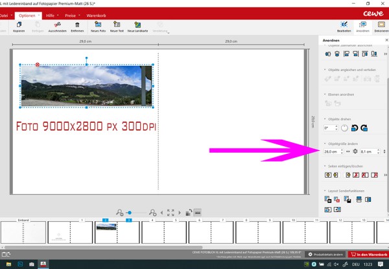This screenshot has width=389, height=269.
Task: Click the zoom slider handle
Action: [x=130, y=212]
